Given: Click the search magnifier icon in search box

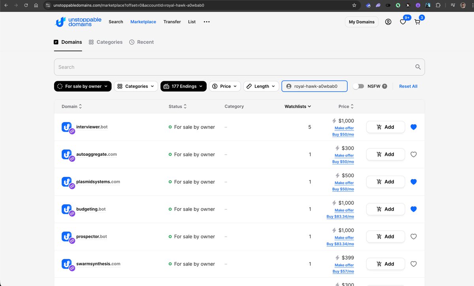Looking at the screenshot, I should tap(418, 67).
